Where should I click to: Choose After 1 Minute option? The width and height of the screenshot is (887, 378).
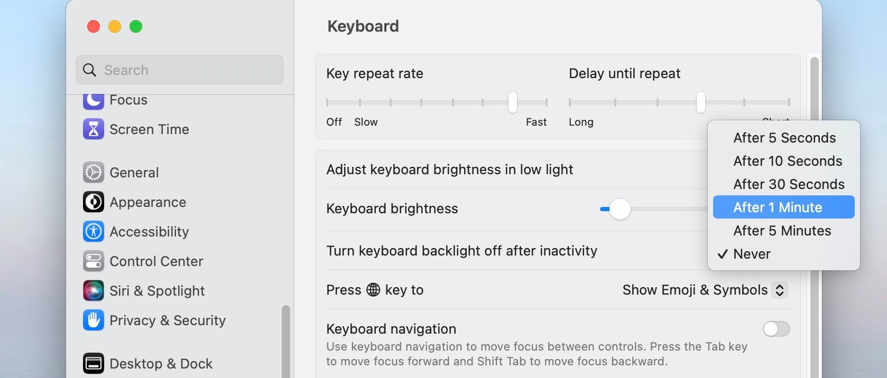(x=783, y=207)
